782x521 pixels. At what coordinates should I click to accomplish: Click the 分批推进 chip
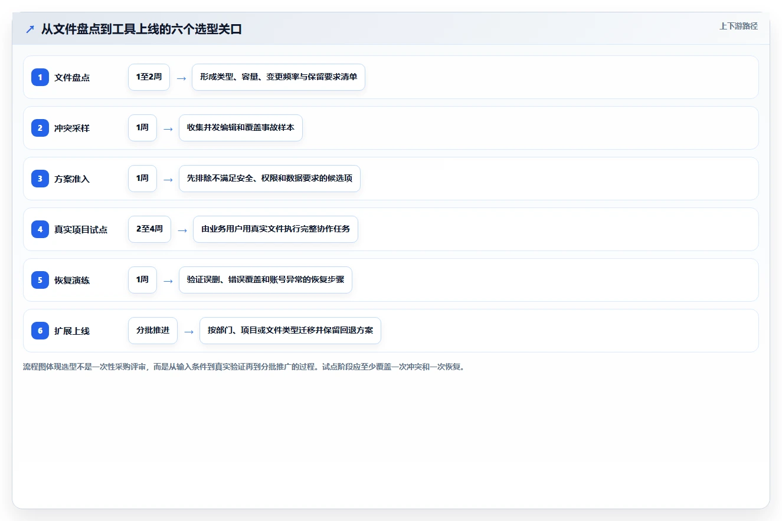[153, 331]
